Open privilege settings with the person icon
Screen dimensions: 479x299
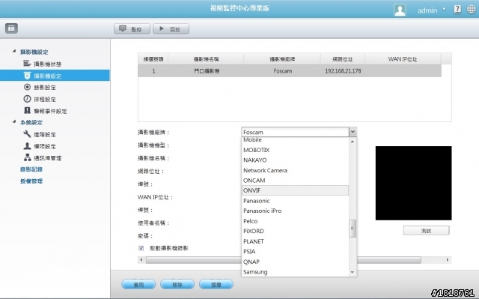(x=40, y=146)
